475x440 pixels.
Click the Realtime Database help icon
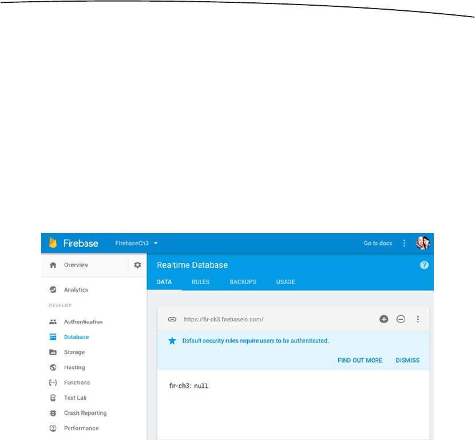(424, 265)
